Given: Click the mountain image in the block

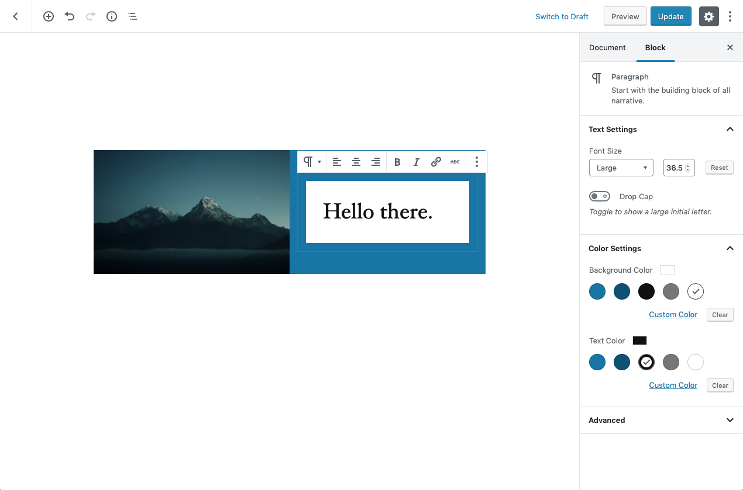Looking at the screenshot, I should click(x=191, y=212).
